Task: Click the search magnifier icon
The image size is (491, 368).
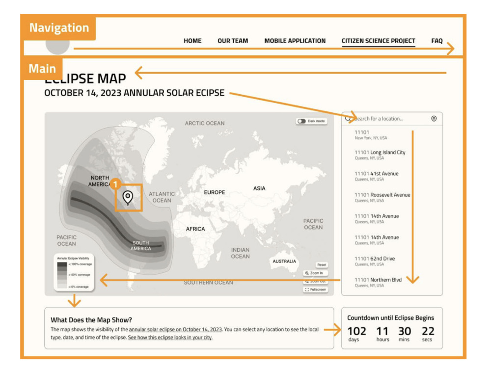Action: (x=348, y=119)
